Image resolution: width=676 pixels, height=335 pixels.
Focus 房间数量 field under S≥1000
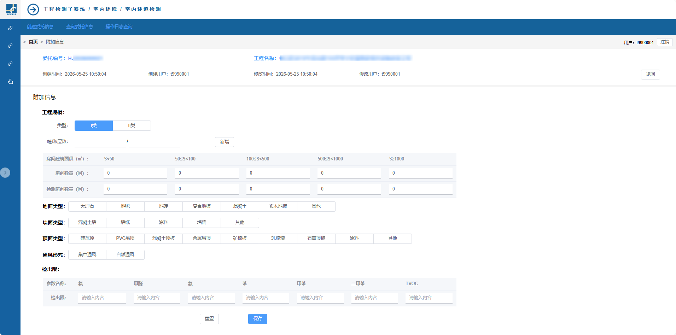421,173
